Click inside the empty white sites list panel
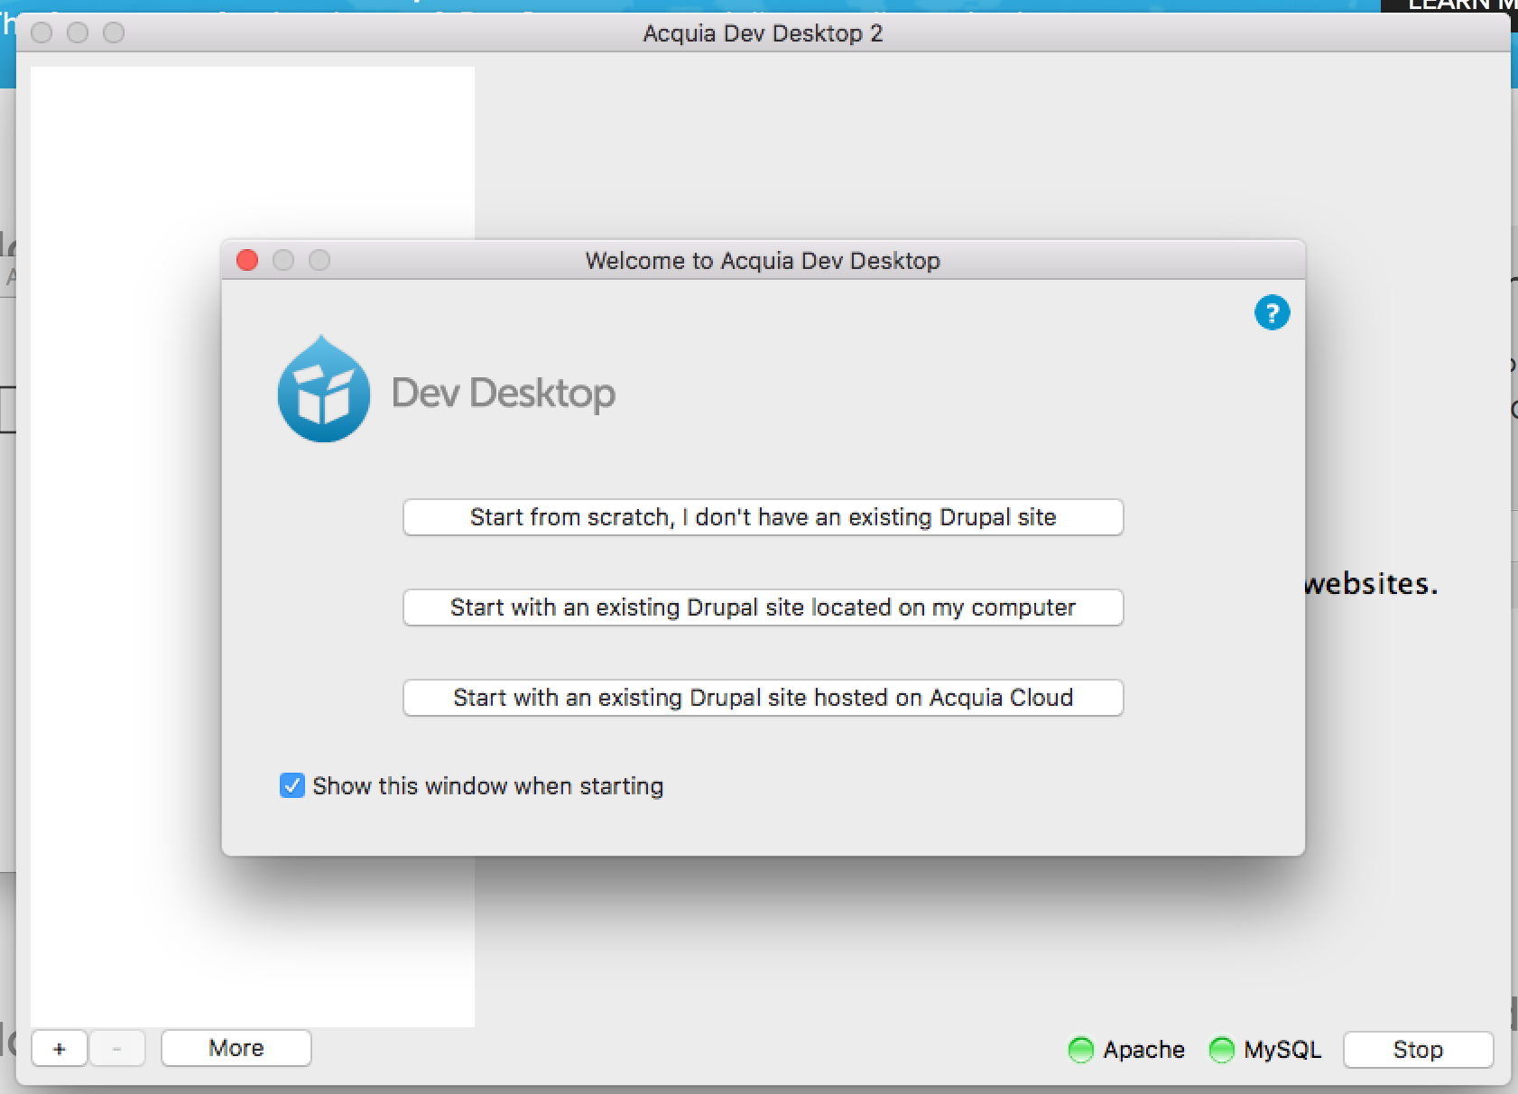Viewport: 1518px width, 1094px height. point(253,546)
